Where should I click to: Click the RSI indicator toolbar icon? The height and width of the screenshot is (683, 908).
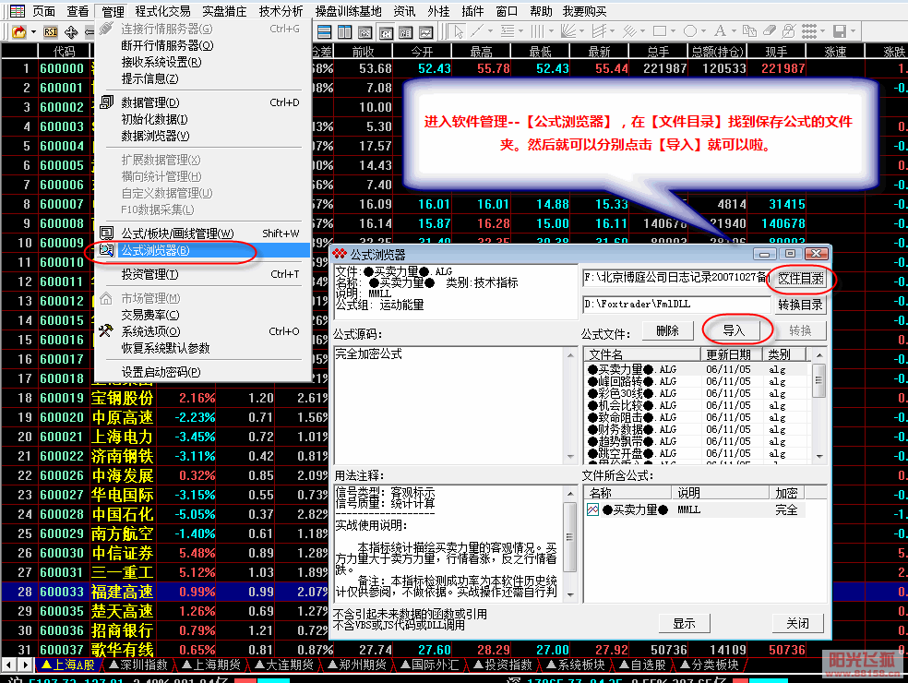pos(51,32)
